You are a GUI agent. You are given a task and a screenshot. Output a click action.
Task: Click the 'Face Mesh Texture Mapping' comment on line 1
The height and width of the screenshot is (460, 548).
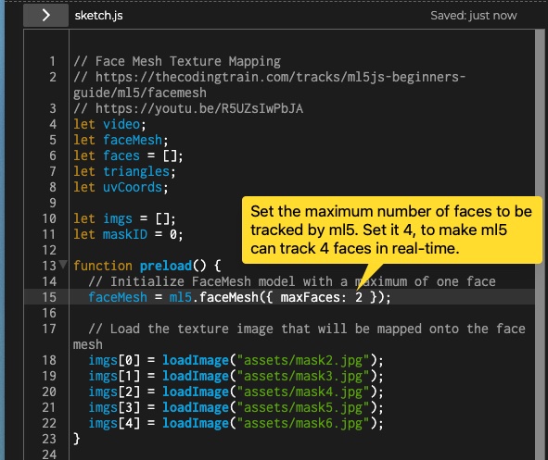pyautogui.click(x=177, y=61)
